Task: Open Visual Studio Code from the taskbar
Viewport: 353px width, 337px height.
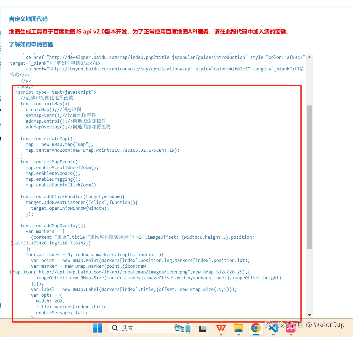Action: coord(273,328)
